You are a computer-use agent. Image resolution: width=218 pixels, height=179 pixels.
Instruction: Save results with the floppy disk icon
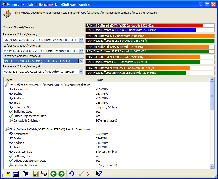[35, 174]
